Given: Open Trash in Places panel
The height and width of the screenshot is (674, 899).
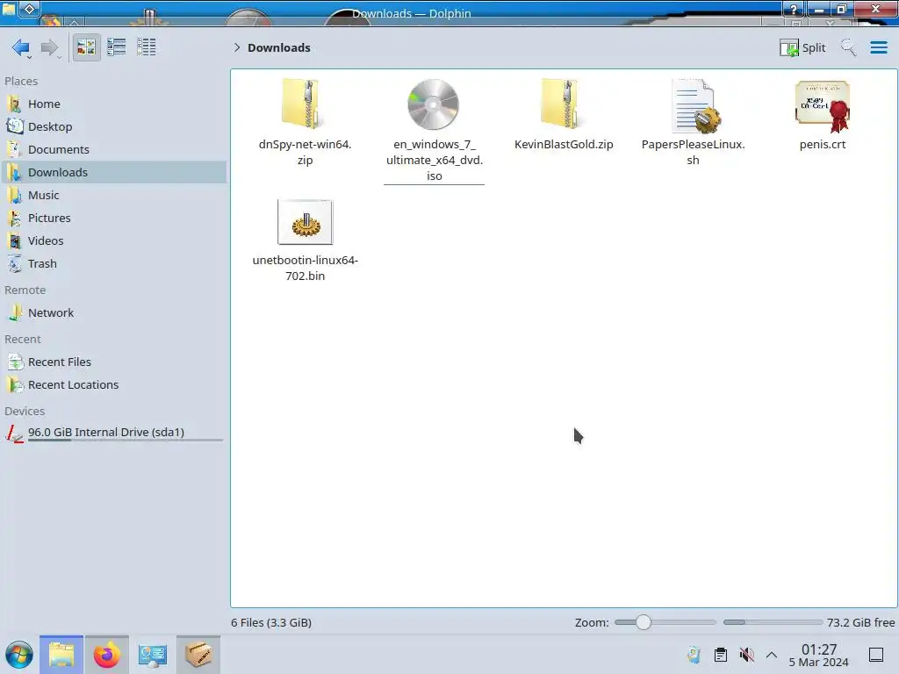Looking at the screenshot, I should click(114, 264).
